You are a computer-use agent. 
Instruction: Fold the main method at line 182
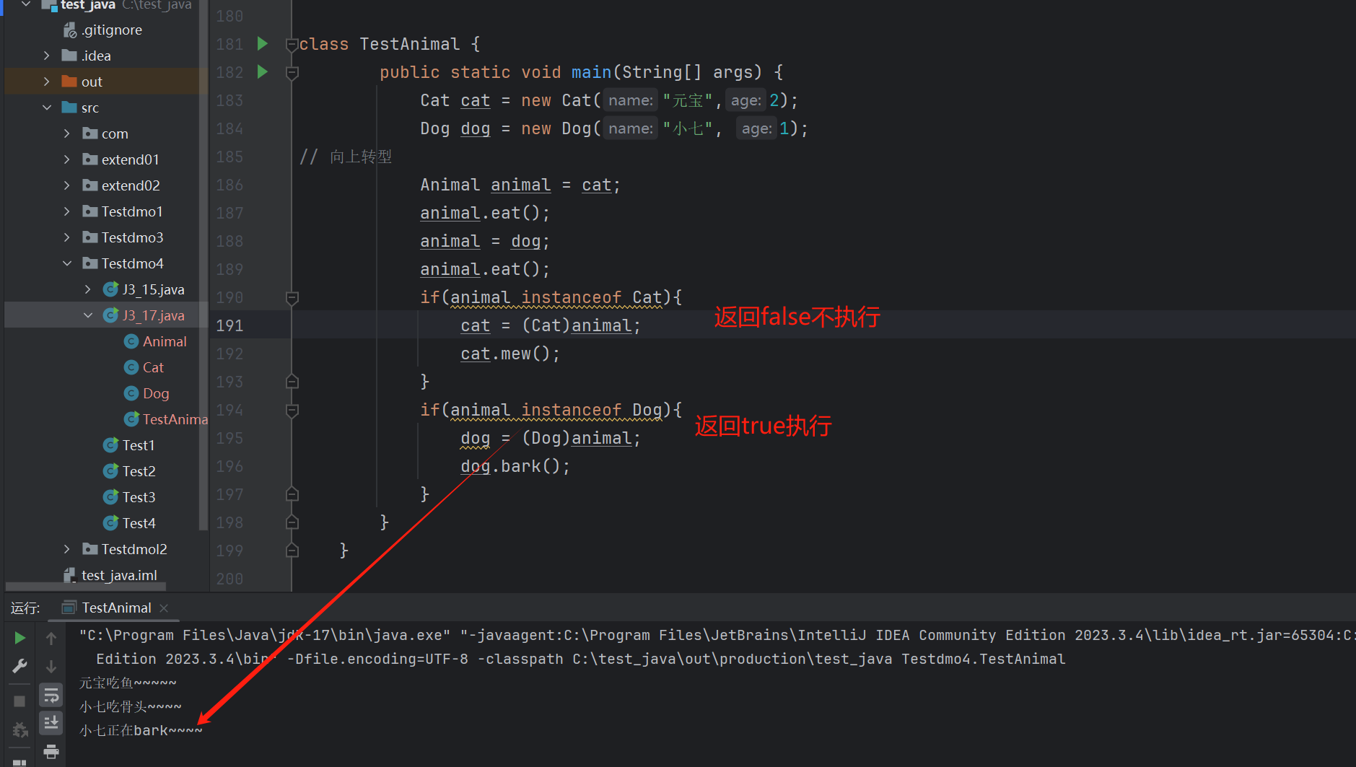tap(292, 73)
